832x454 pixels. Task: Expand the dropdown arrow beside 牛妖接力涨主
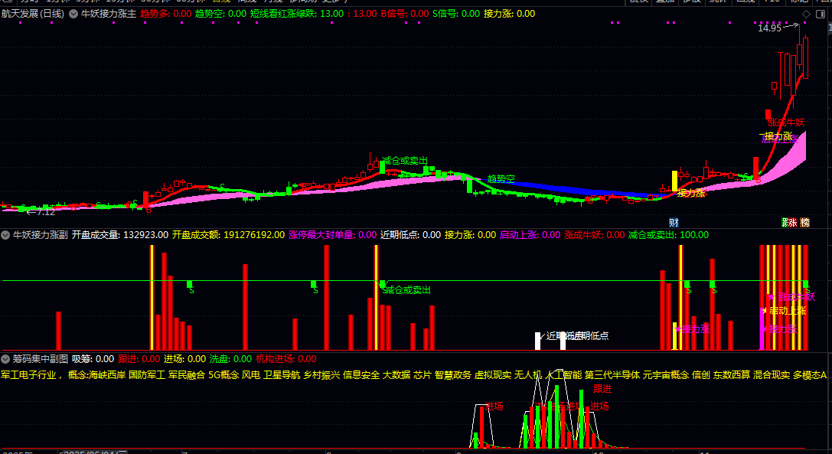(x=73, y=14)
